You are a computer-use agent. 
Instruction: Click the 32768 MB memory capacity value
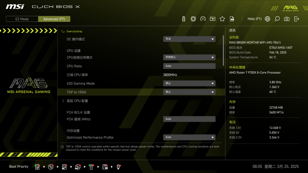pos(276,107)
